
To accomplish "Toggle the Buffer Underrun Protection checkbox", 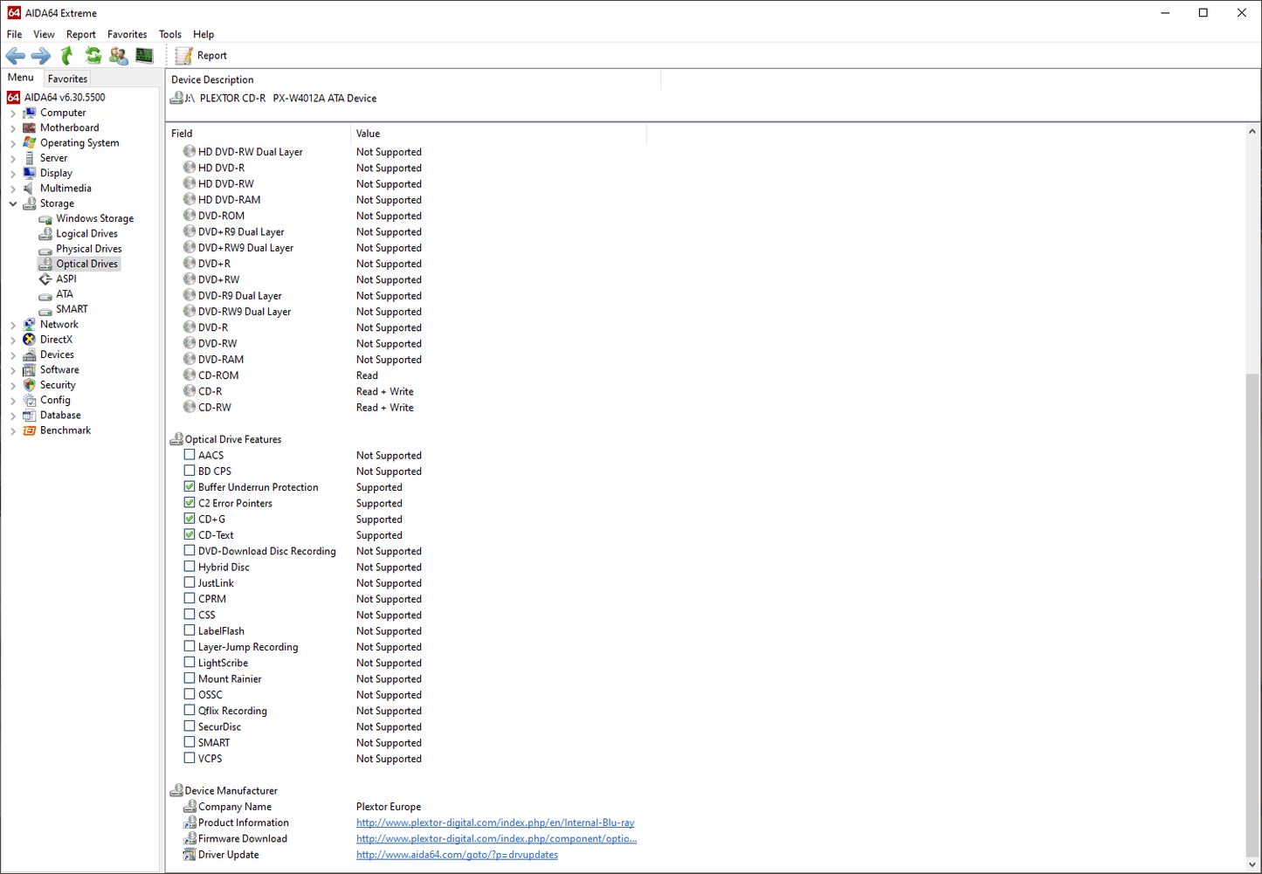I will [x=190, y=487].
